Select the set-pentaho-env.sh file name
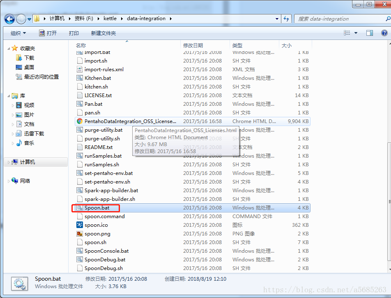This screenshot has height=298, width=391. coord(107,182)
